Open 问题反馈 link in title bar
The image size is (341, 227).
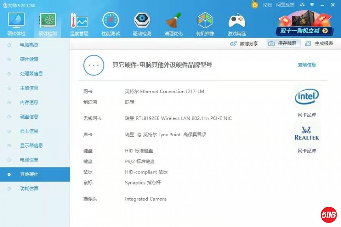pyautogui.click(x=285, y=5)
